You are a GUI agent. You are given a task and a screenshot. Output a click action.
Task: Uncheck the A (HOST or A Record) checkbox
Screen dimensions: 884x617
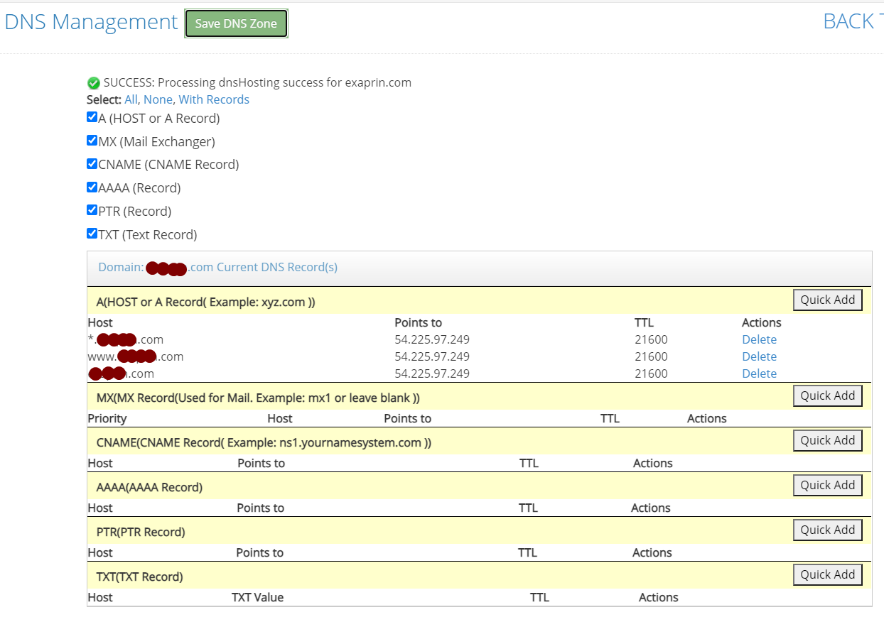click(92, 117)
